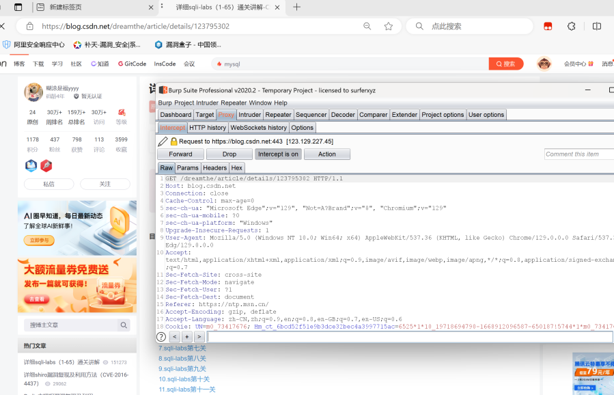Open the InsCode nav link

[165, 64]
